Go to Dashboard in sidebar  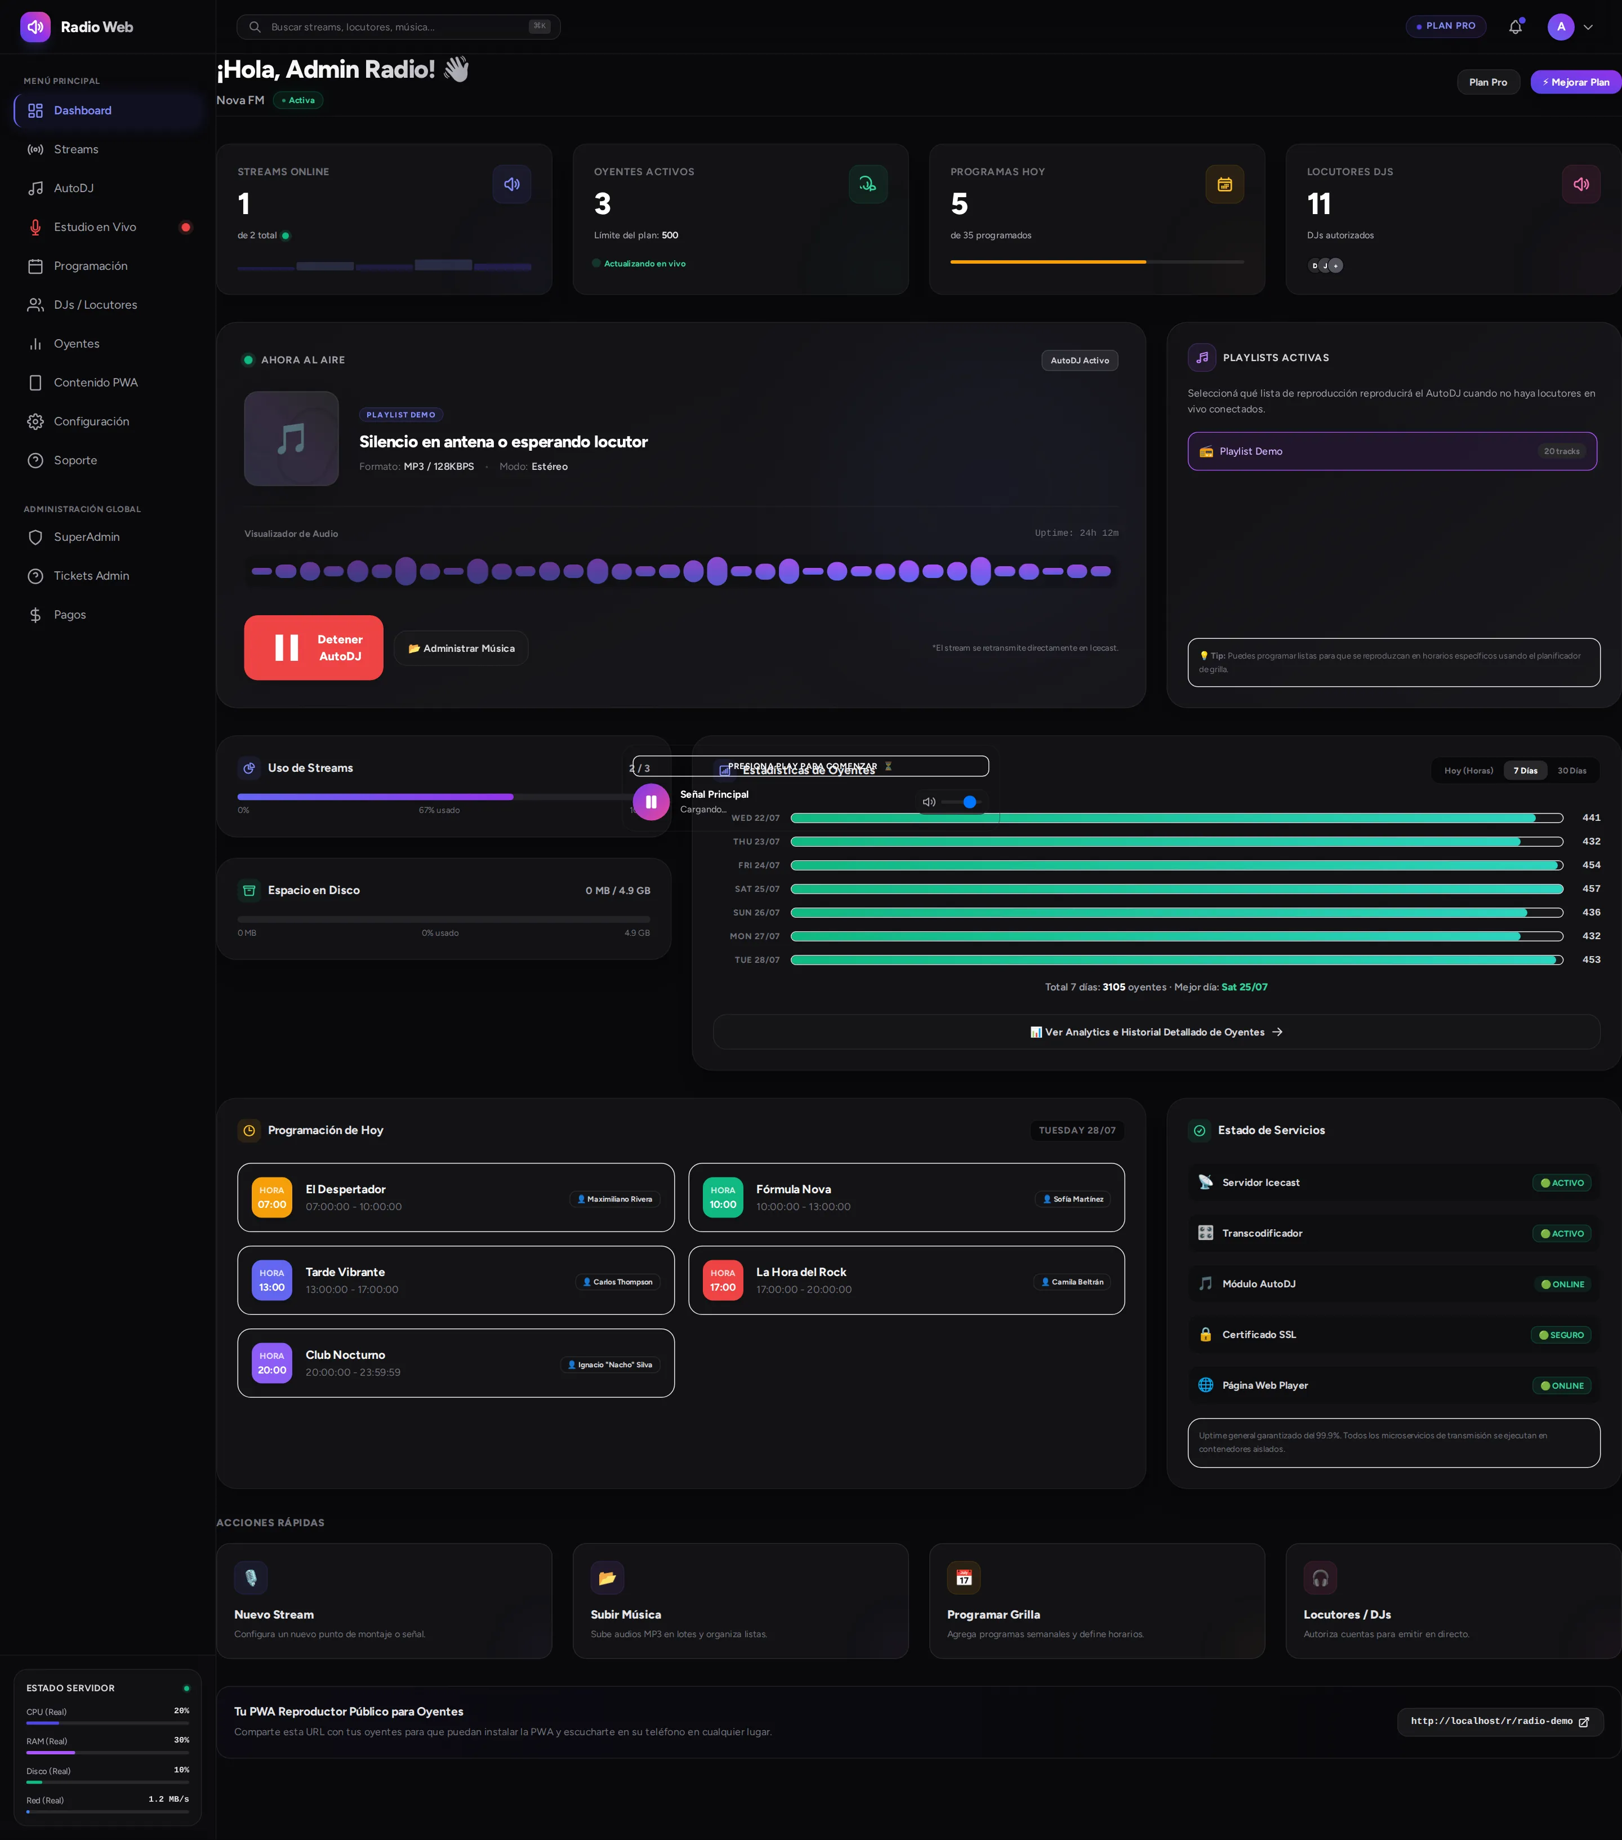108,111
